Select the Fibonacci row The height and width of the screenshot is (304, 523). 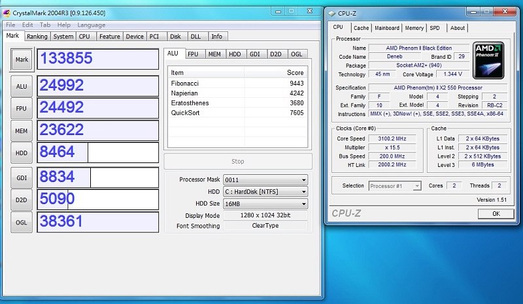[x=237, y=84]
